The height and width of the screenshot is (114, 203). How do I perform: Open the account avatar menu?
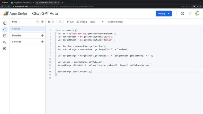click(x=197, y=14)
